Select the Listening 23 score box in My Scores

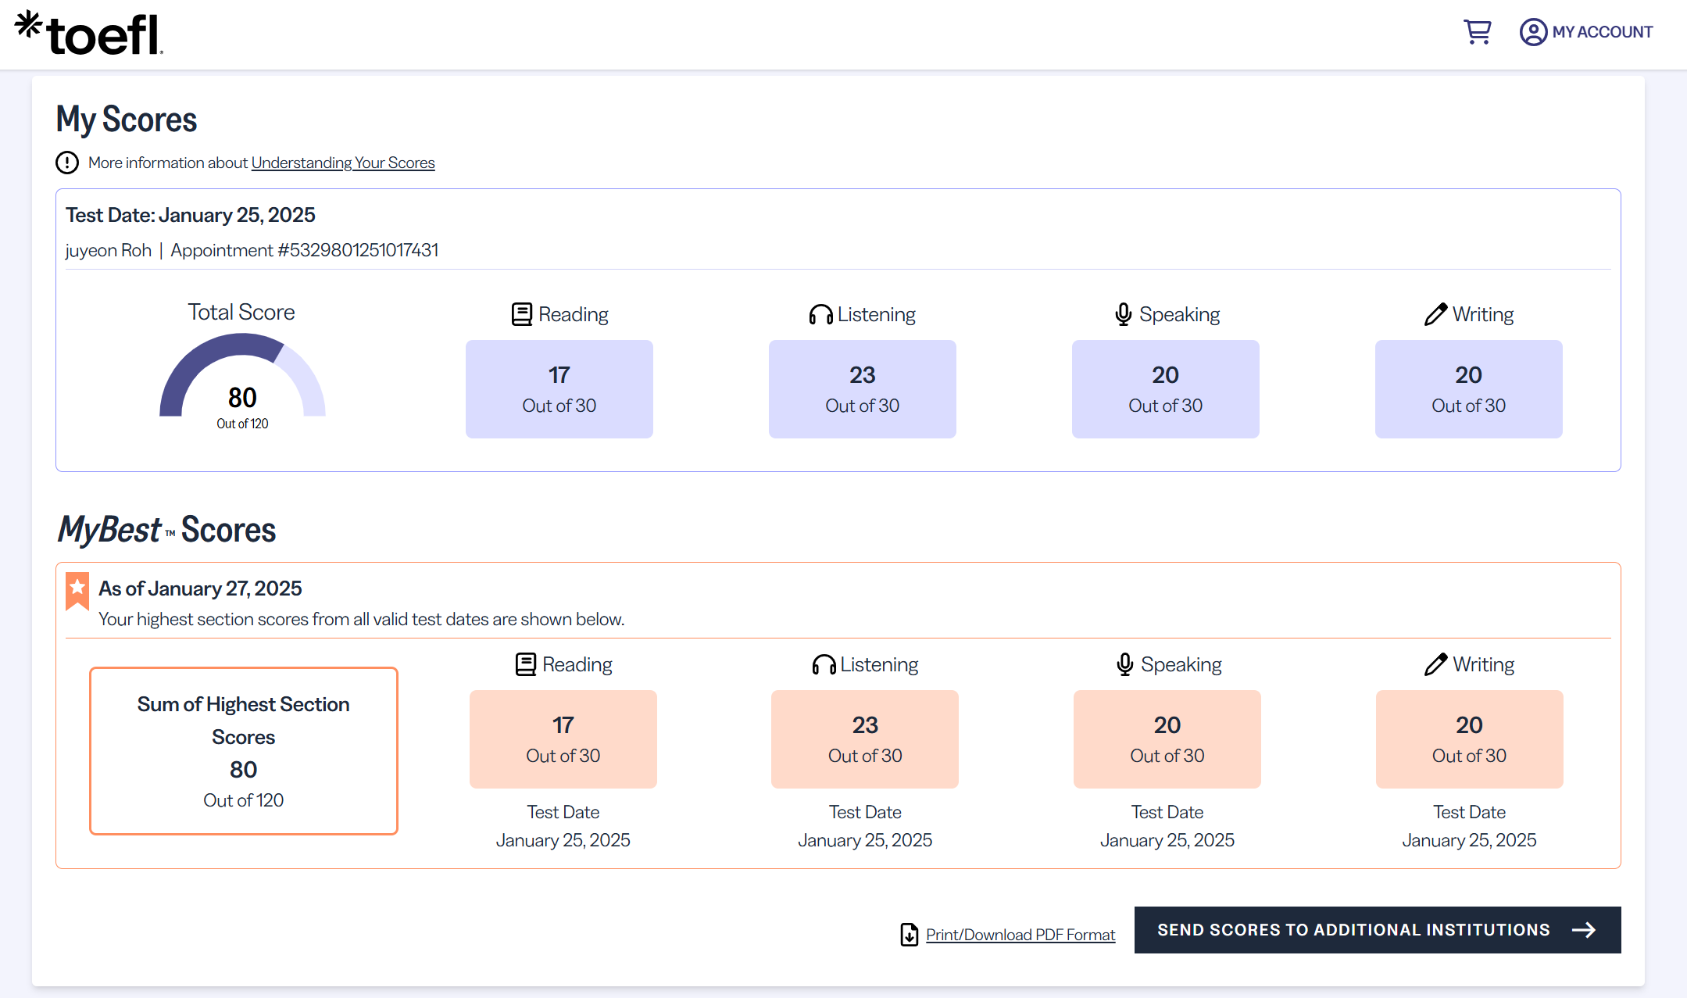click(x=862, y=389)
